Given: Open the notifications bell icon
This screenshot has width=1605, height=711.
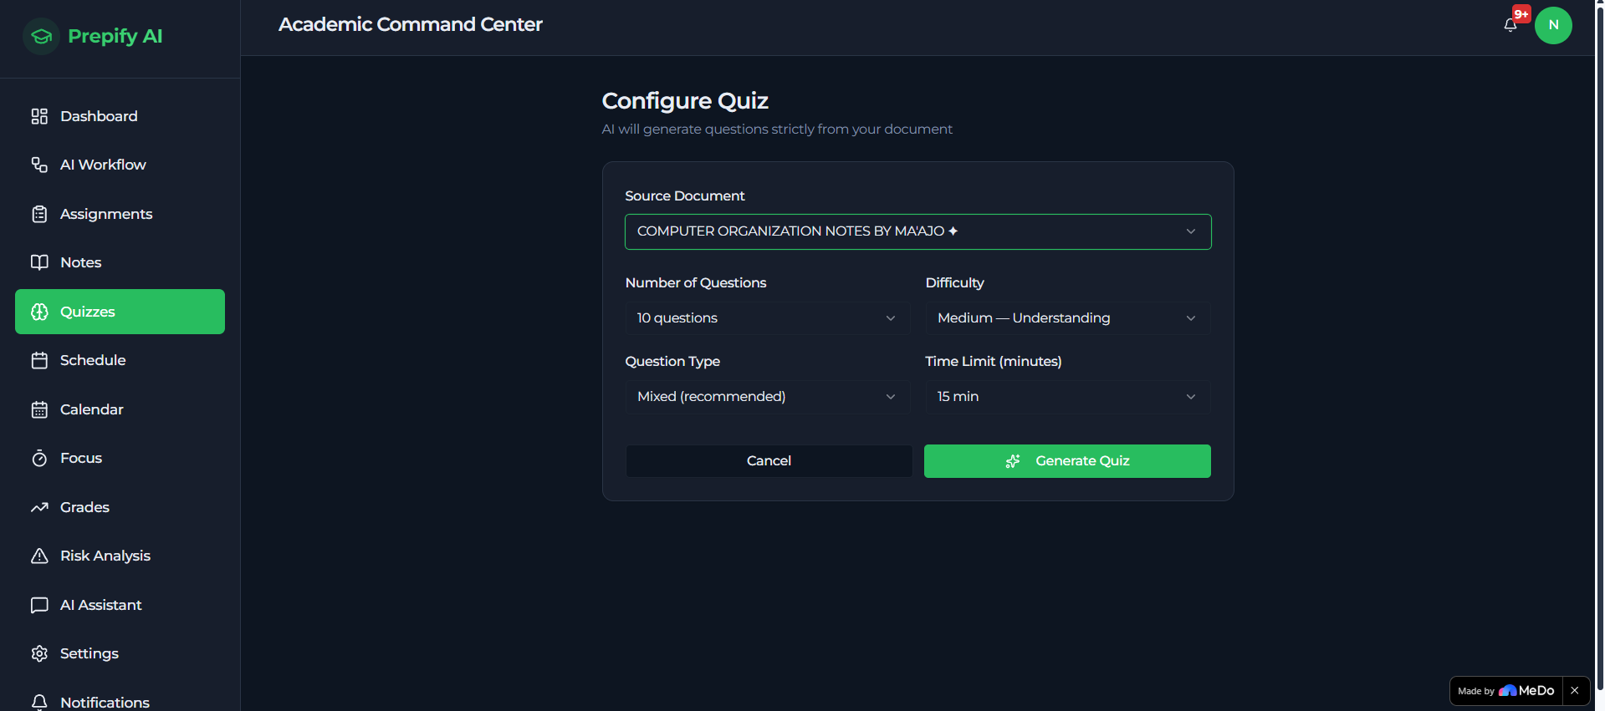Looking at the screenshot, I should tap(1510, 25).
